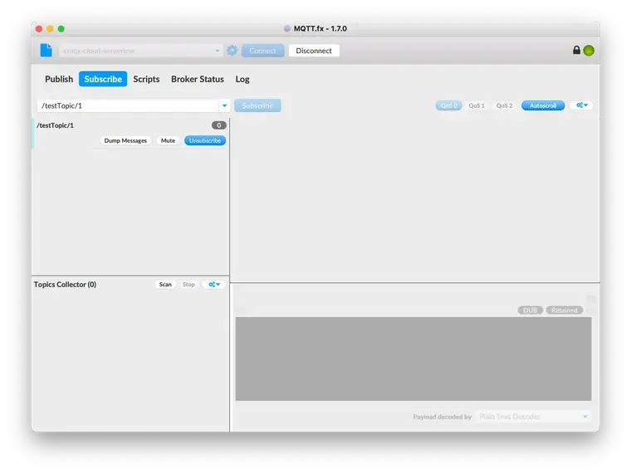The height and width of the screenshot is (473, 631).
Task: Open subscribe settings gear dropdown near Autoscroll
Action: 581,105
